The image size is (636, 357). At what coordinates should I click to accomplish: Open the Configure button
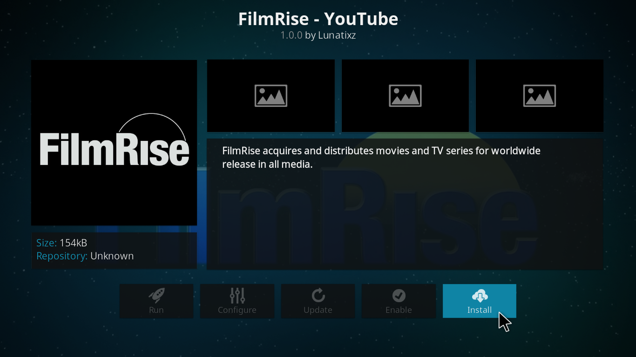pyautogui.click(x=237, y=301)
